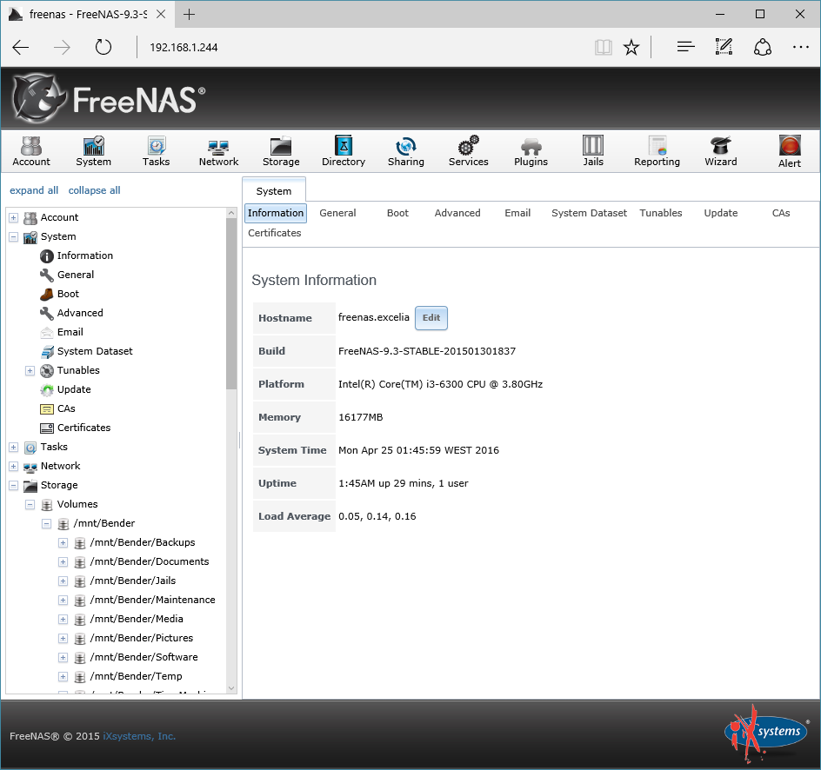Select the System Dataset tree item

(x=95, y=351)
